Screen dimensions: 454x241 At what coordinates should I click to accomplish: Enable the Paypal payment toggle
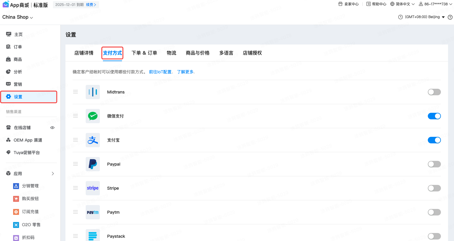click(434, 164)
